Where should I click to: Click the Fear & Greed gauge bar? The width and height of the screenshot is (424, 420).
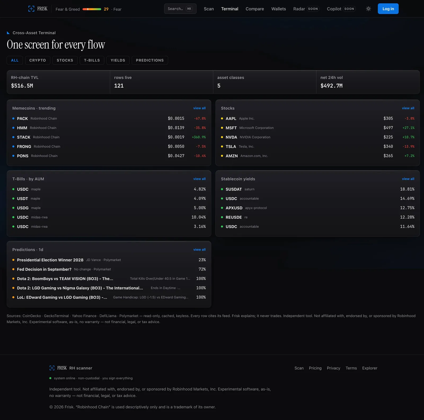pyautogui.click(x=92, y=9)
